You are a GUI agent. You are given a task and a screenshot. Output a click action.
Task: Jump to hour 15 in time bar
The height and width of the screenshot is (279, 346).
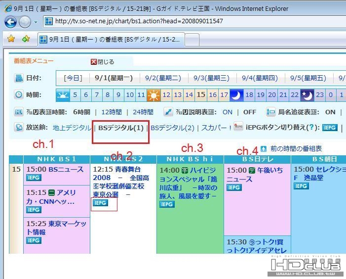tap(201, 95)
